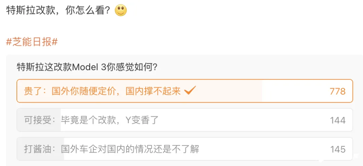The height and width of the screenshot is (166, 363).
Task: Select the 打酱油 poll option
Action: point(185,149)
